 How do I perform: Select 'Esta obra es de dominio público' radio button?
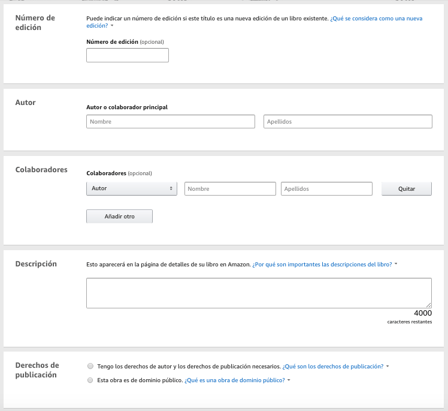(x=90, y=380)
